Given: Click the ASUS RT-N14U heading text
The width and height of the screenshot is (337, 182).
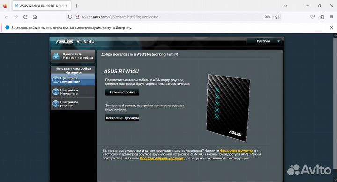Looking at the screenshot, I should point(121,71).
